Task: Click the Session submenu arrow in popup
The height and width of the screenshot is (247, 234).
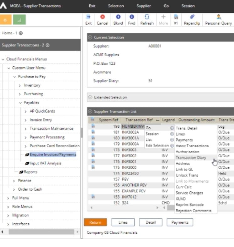Action: [x=172, y=134]
